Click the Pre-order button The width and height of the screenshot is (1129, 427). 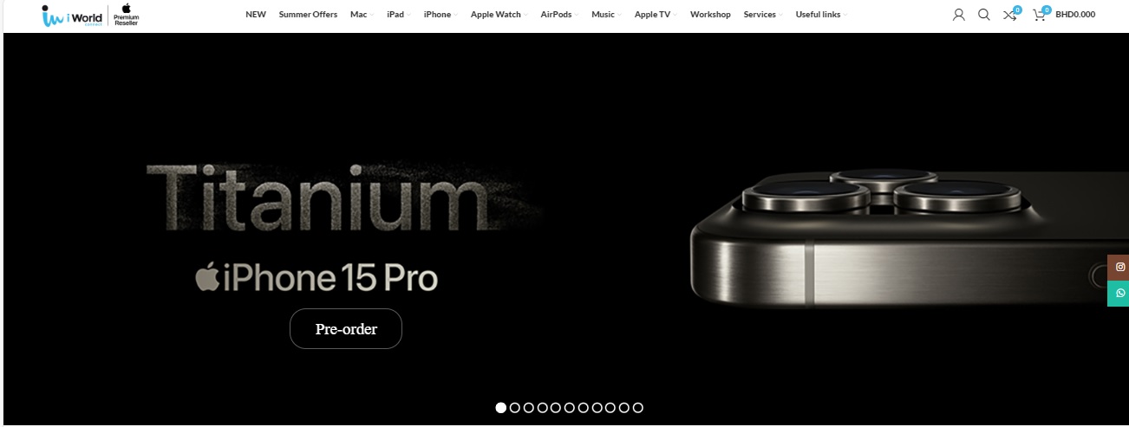coord(346,328)
